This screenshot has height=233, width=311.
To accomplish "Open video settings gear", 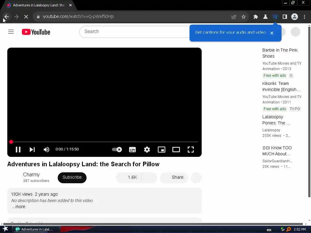I will (x=147, y=149).
